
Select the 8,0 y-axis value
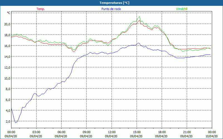[x=8, y=89]
